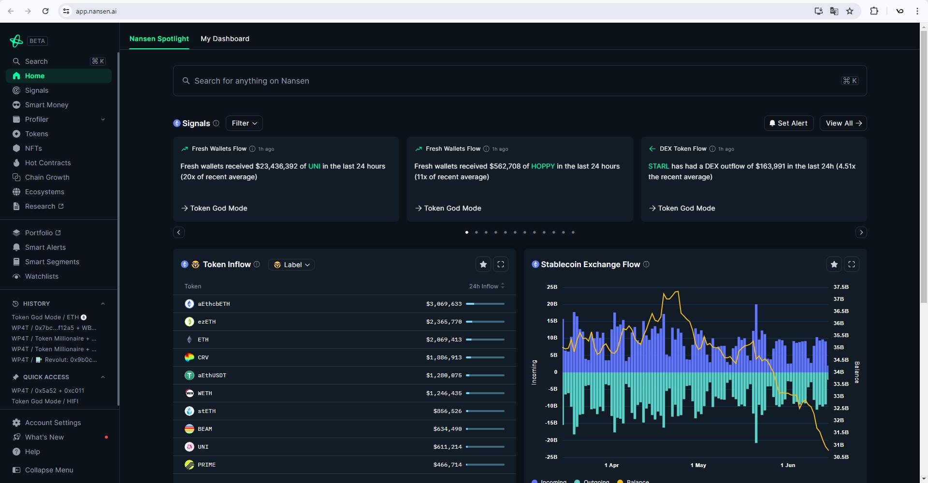Click Set Alert button

789,123
